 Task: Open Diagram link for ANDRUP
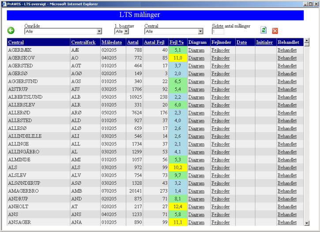point(196,199)
